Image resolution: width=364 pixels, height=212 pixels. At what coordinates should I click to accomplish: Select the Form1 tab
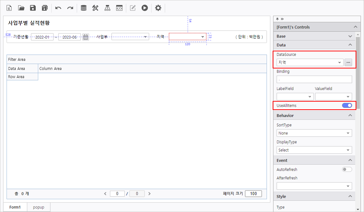click(x=15, y=207)
